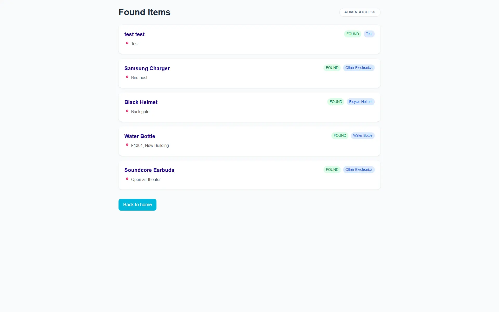This screenshot has width=499, height=312.
Task: Open the Soundcore Earbuds item
Action: [149, 170]
